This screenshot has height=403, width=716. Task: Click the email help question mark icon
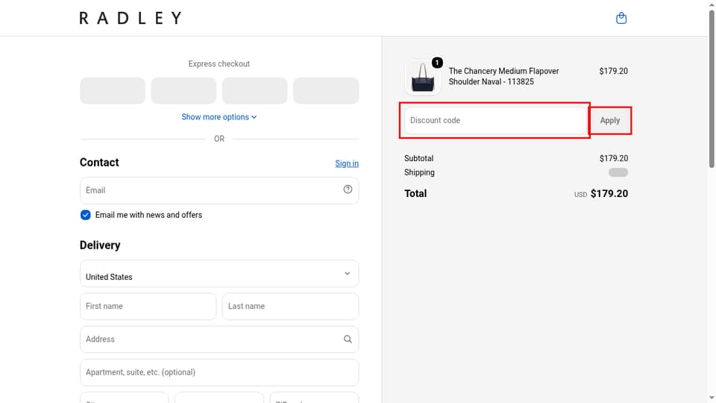coord(348,189)
